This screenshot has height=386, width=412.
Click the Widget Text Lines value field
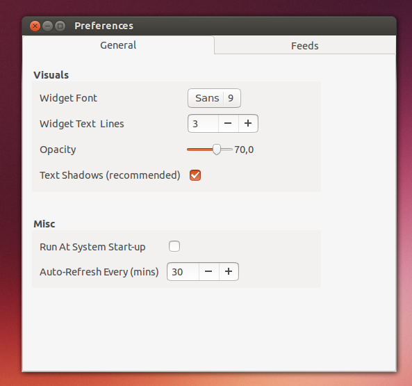click(x=203, y=123)
